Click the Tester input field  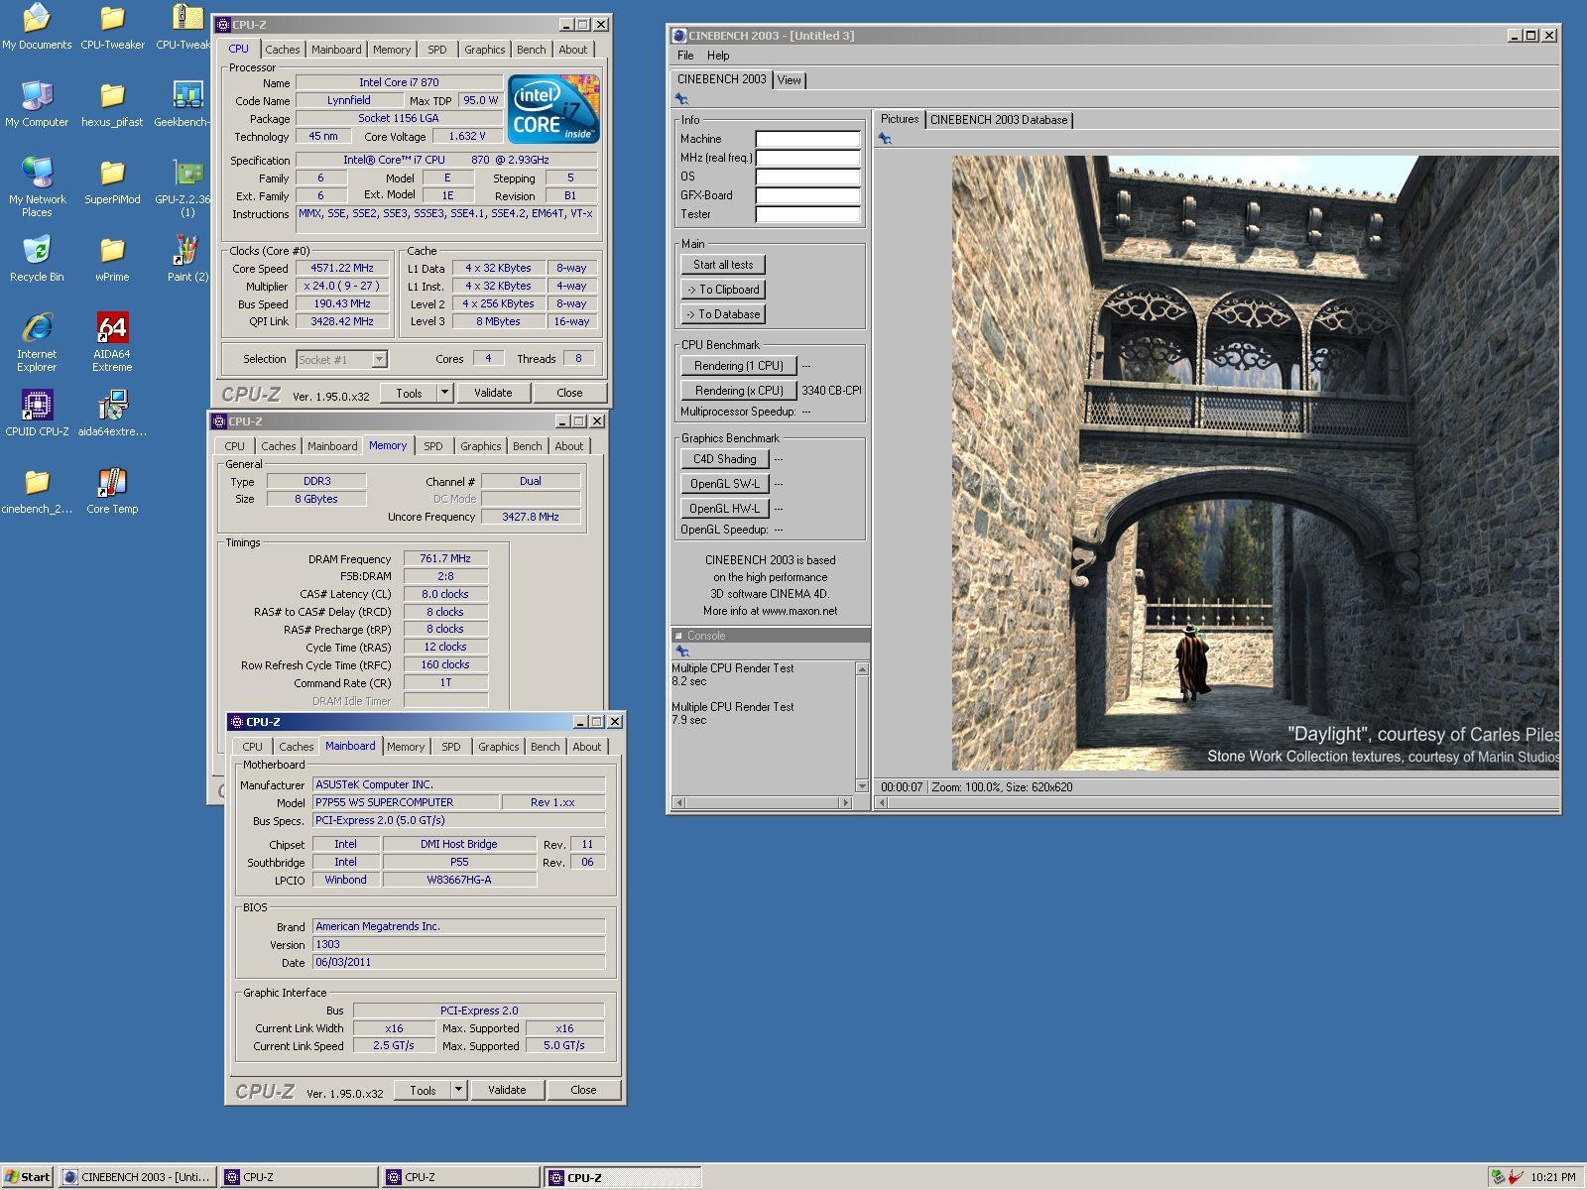coord(807,214)
